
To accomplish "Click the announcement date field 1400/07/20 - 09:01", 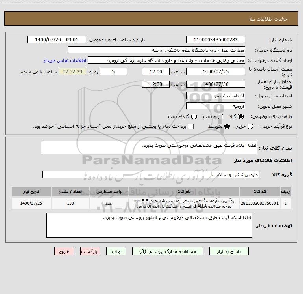I will click(56, 40).
